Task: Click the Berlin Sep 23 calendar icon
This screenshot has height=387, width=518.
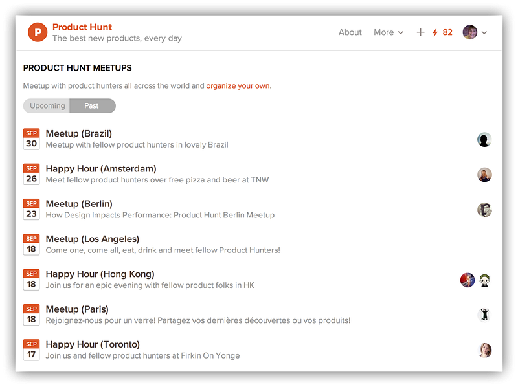Action: 31,209
